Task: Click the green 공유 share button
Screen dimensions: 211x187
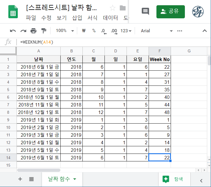Action: 170,11
